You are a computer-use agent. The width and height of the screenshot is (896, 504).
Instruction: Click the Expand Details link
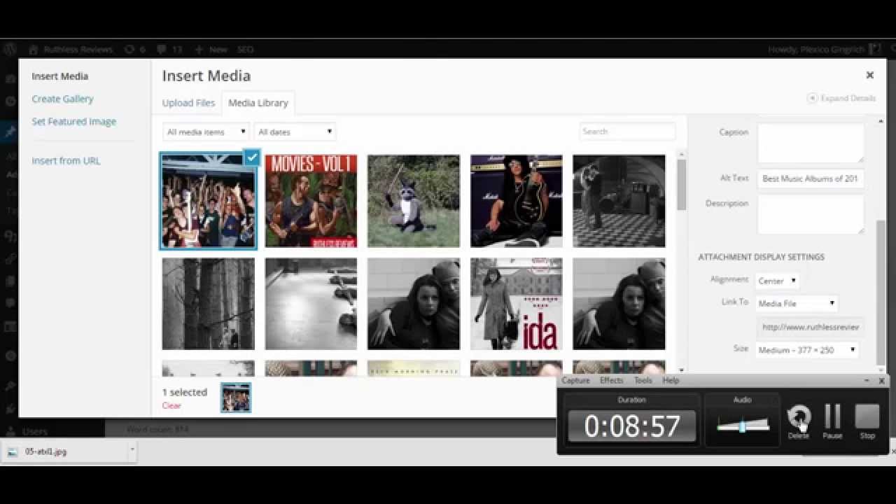[x=841, y=98]
